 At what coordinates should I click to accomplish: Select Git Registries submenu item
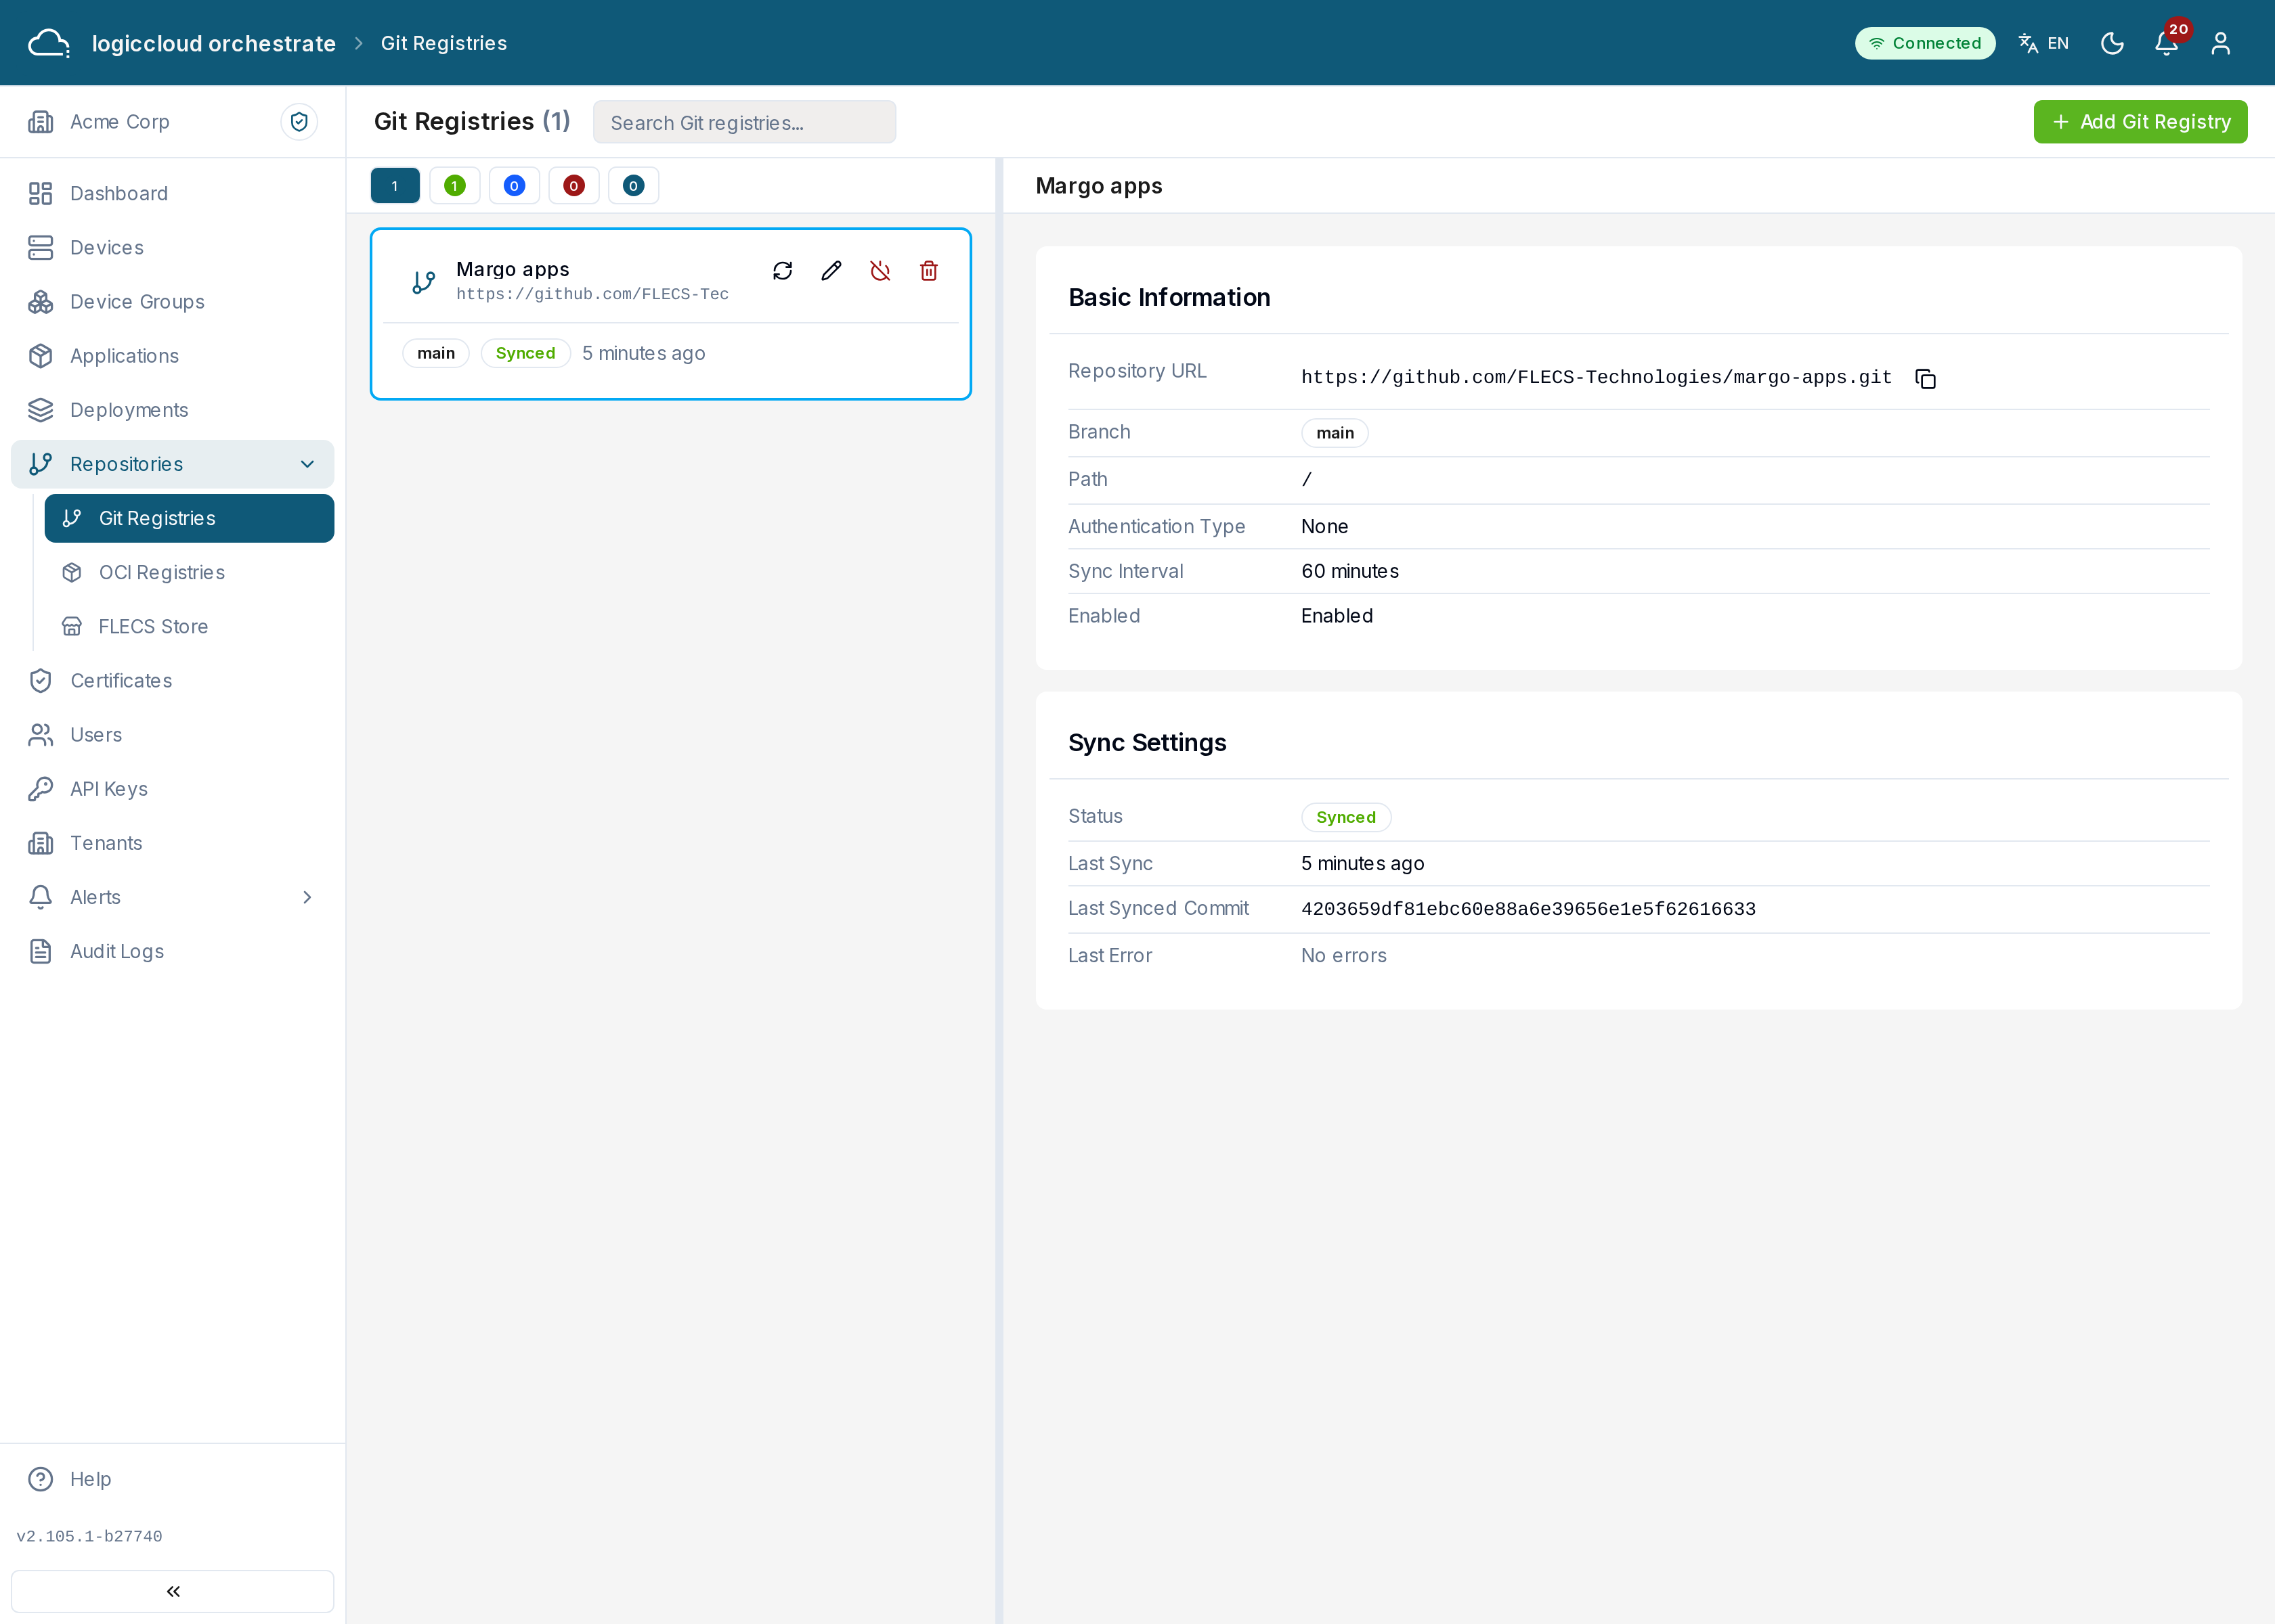[x=189, y=518]
